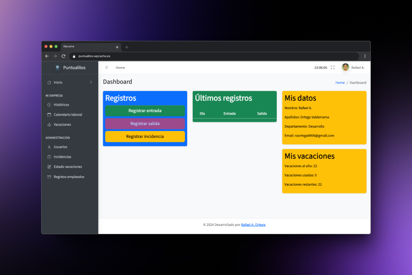Click the Rafael A. user avatar
Image resolution: width=412 pixels, height=275 pixels.
[x=345, y=67]
